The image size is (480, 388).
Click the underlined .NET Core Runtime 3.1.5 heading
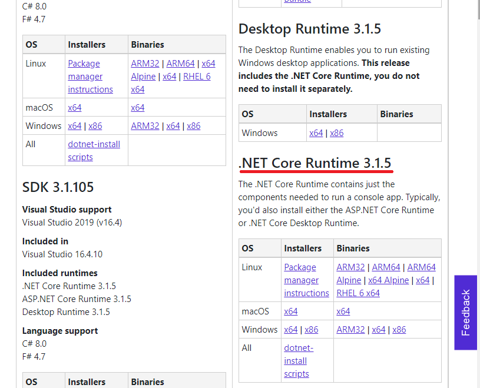[x=315, y=163]
